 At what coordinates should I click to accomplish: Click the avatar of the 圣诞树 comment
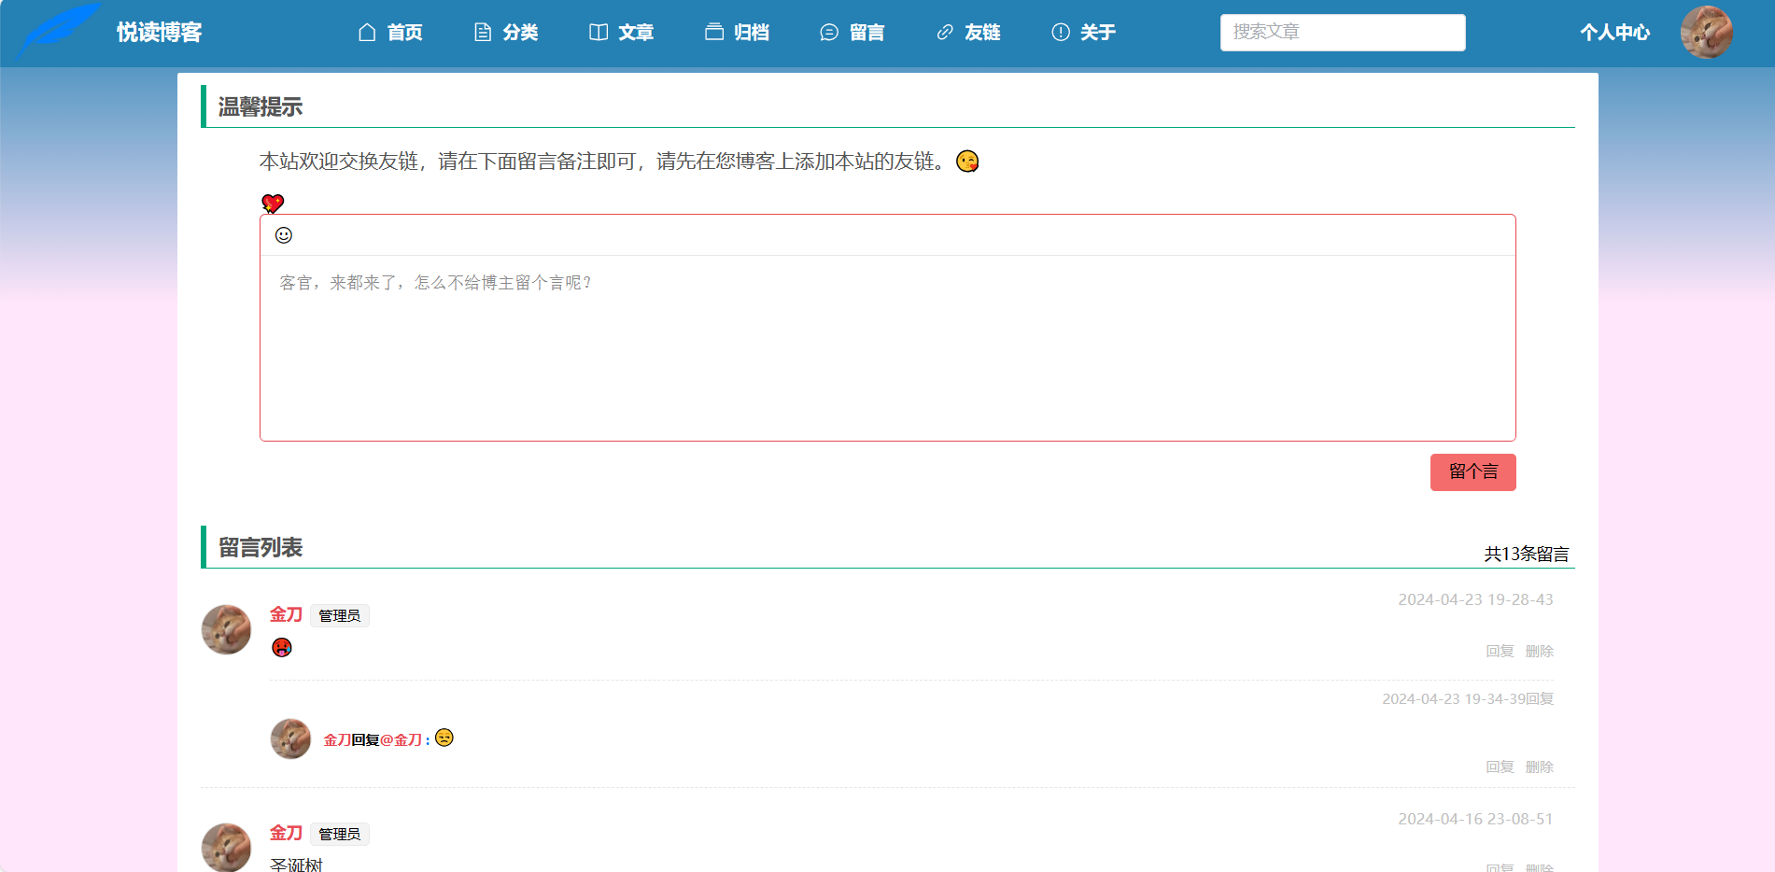tap(226, 848)
